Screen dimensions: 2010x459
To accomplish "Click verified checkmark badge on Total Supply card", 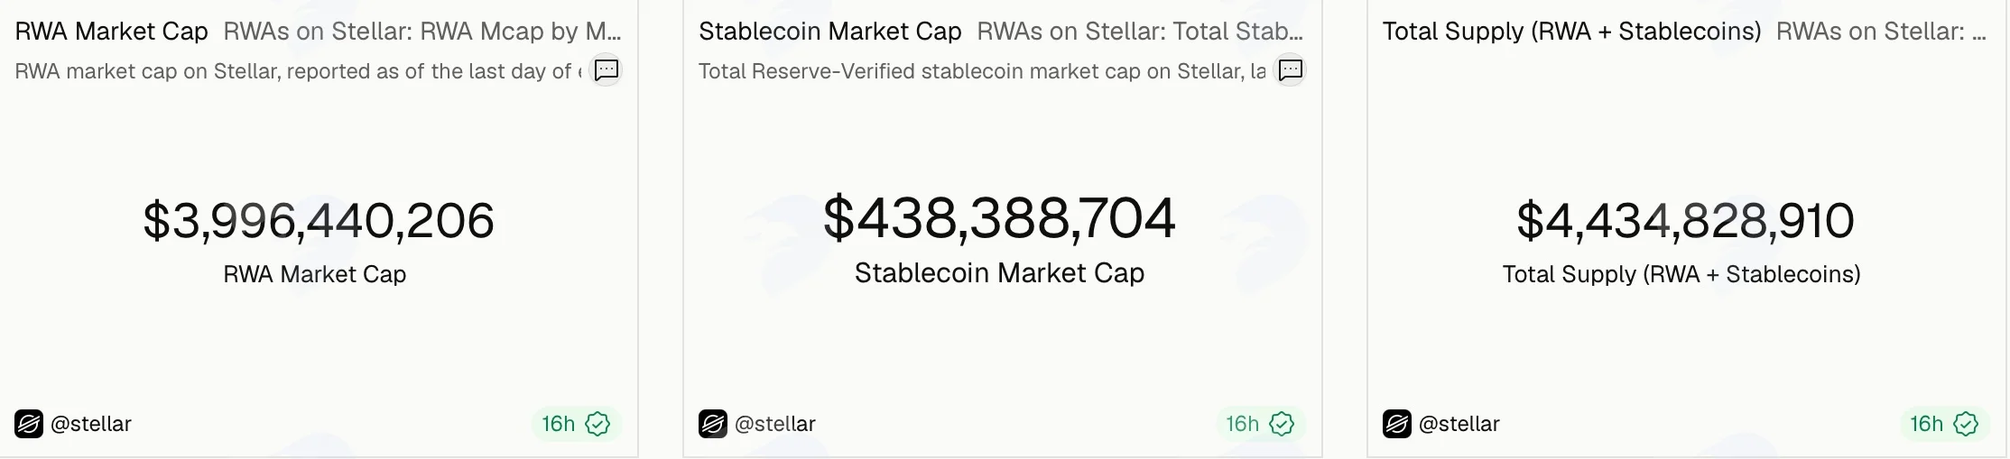I will click(x=1966, y=424).
